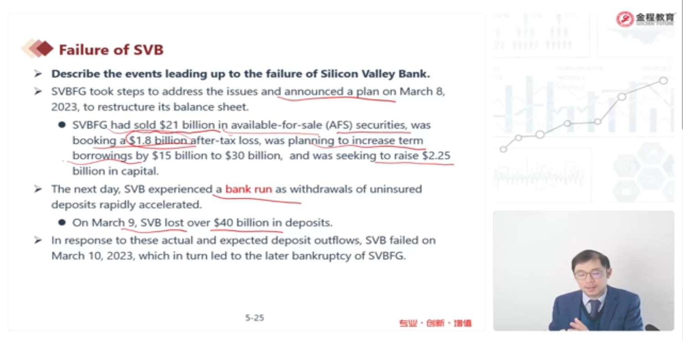Click the topmost circle marker on the line chart
683x341 pixels.
[663, 80]
